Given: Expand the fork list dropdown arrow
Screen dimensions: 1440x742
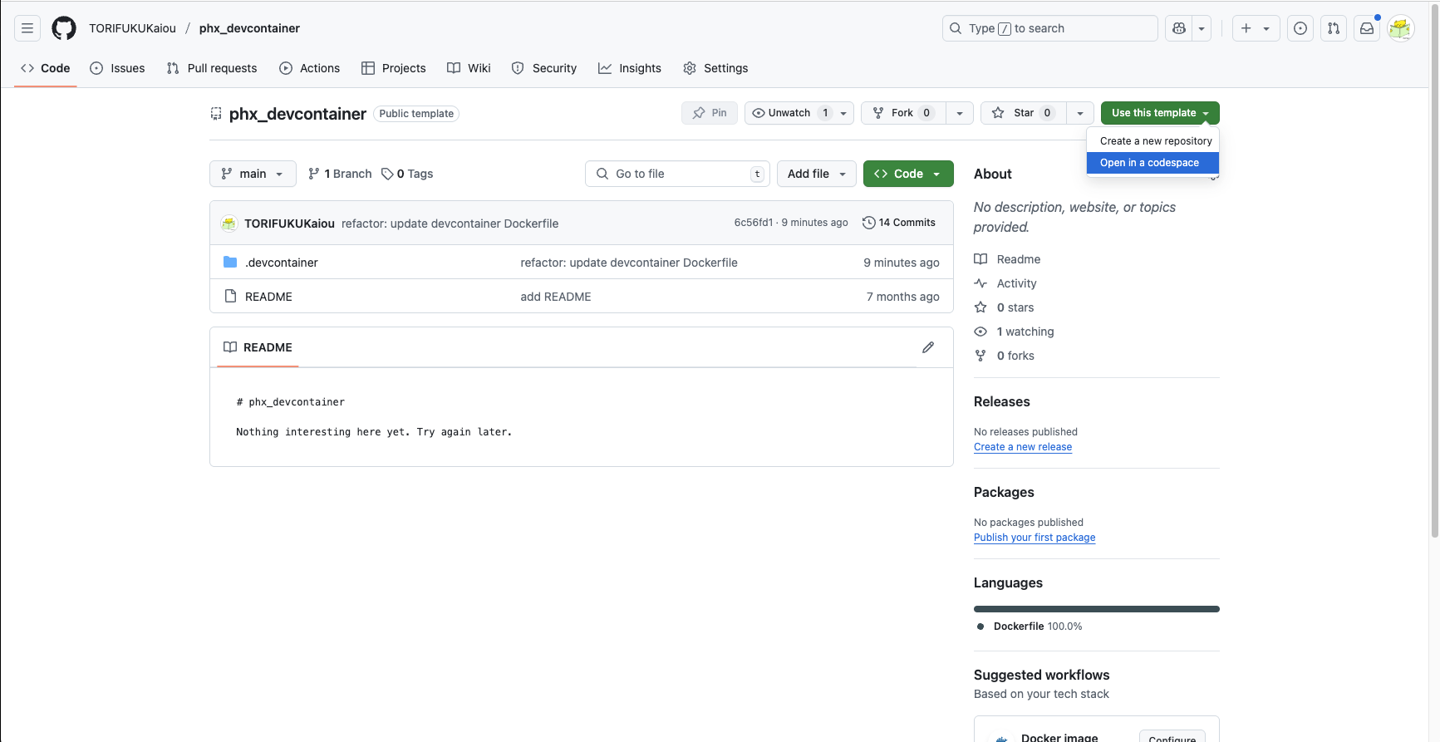Looking at the screenshot, I should [x=960, y=113].
